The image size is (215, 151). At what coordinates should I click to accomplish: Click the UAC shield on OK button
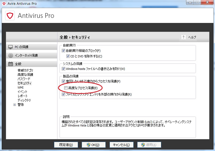(89, 145)
